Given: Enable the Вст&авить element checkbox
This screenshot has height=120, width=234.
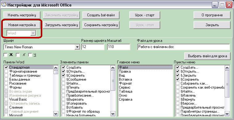Looking at the screenshot, I should 64,107.
